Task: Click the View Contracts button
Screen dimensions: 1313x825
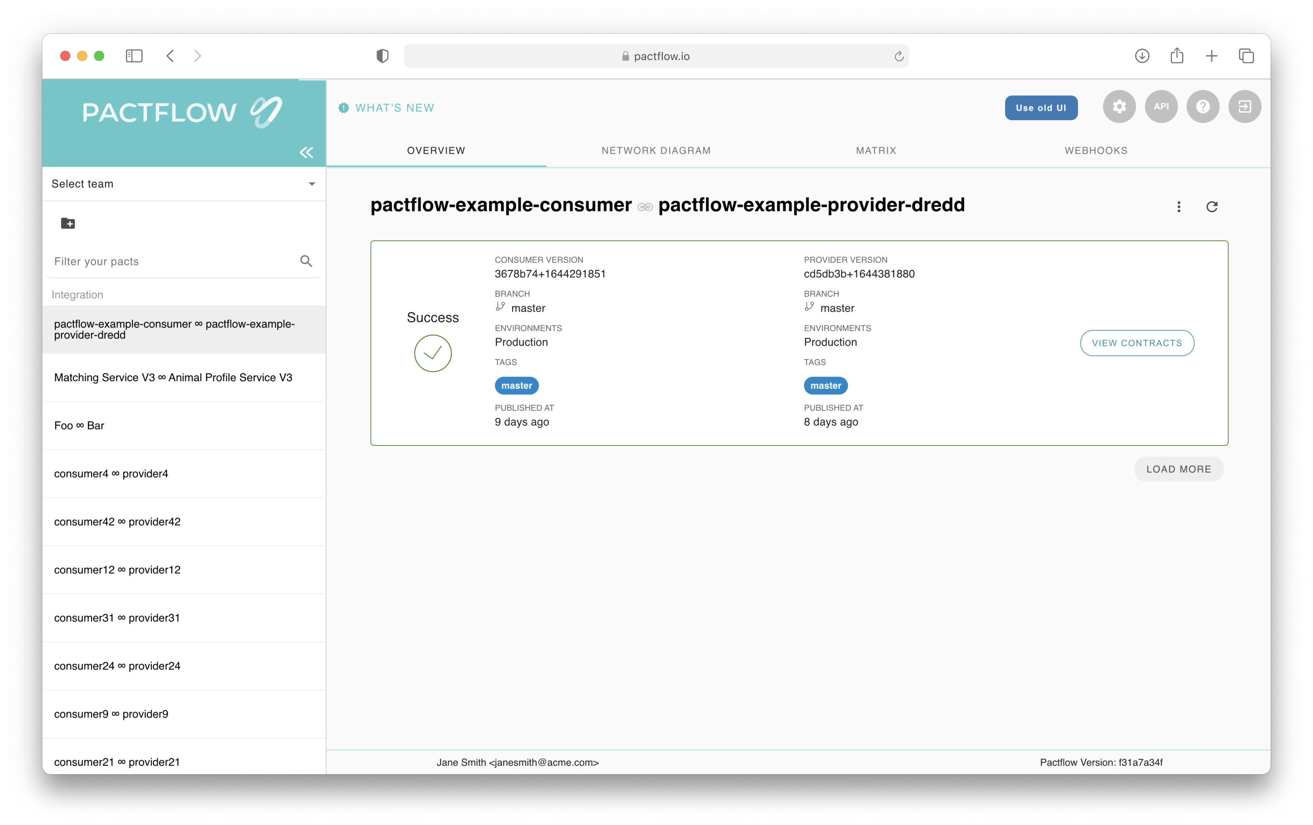Action: (x=1137, y=343)
